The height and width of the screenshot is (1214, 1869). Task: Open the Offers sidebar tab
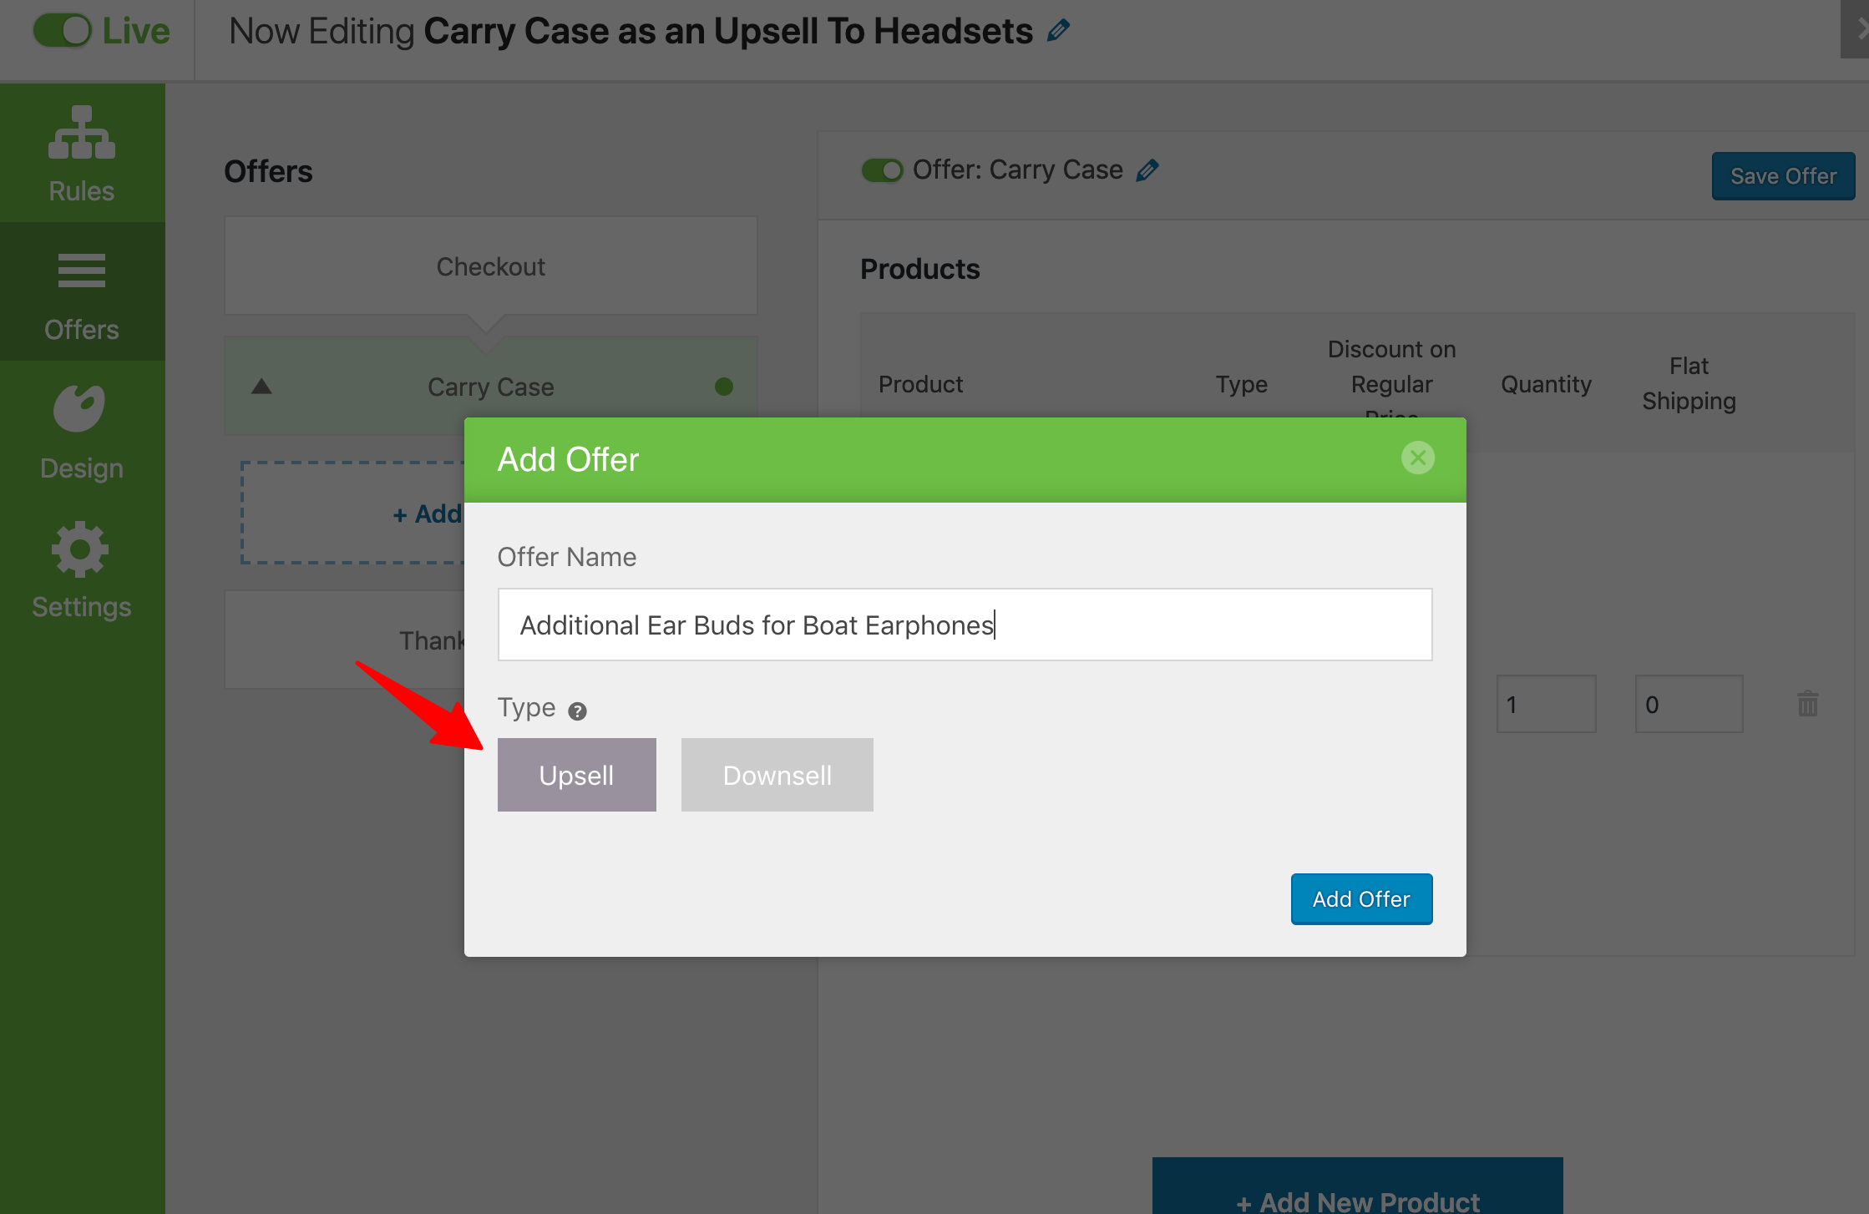tap(82, 292)
